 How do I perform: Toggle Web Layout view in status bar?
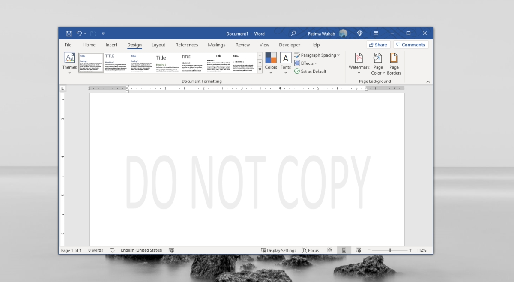pos(358,250)
